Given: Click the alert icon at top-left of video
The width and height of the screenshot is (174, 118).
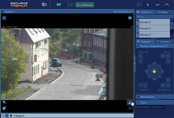Looking at the screenshot, I should tap(4, 18).
